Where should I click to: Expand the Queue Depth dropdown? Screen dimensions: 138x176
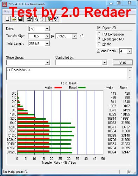pos(130,51)
